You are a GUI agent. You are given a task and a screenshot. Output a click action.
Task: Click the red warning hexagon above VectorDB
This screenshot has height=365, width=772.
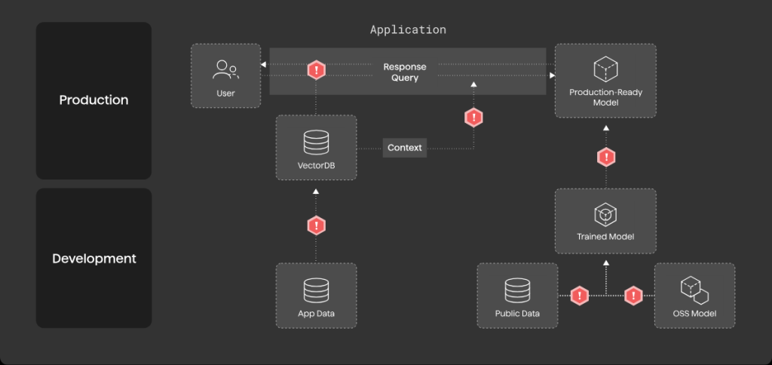(316, 70)
